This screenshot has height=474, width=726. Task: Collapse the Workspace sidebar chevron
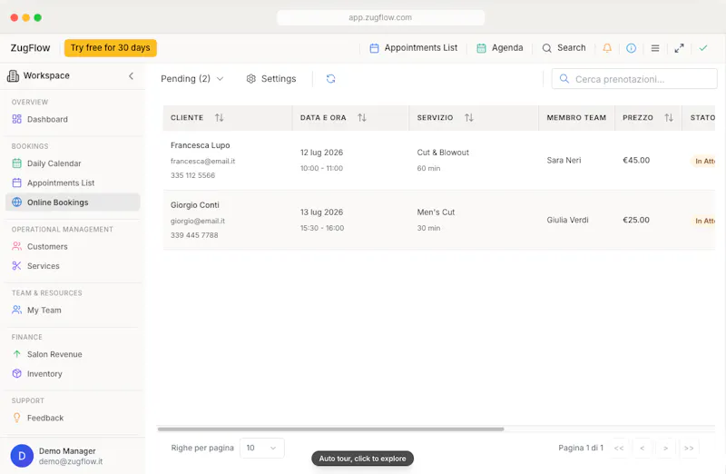tap(131, 75)
